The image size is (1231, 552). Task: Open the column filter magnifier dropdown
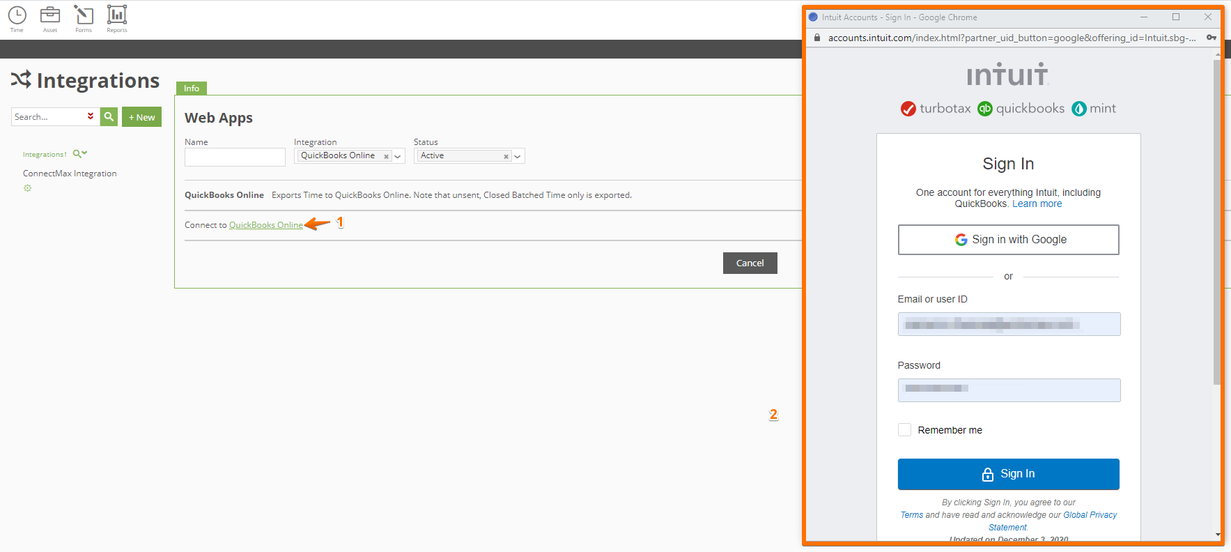(x=79, y=153)
